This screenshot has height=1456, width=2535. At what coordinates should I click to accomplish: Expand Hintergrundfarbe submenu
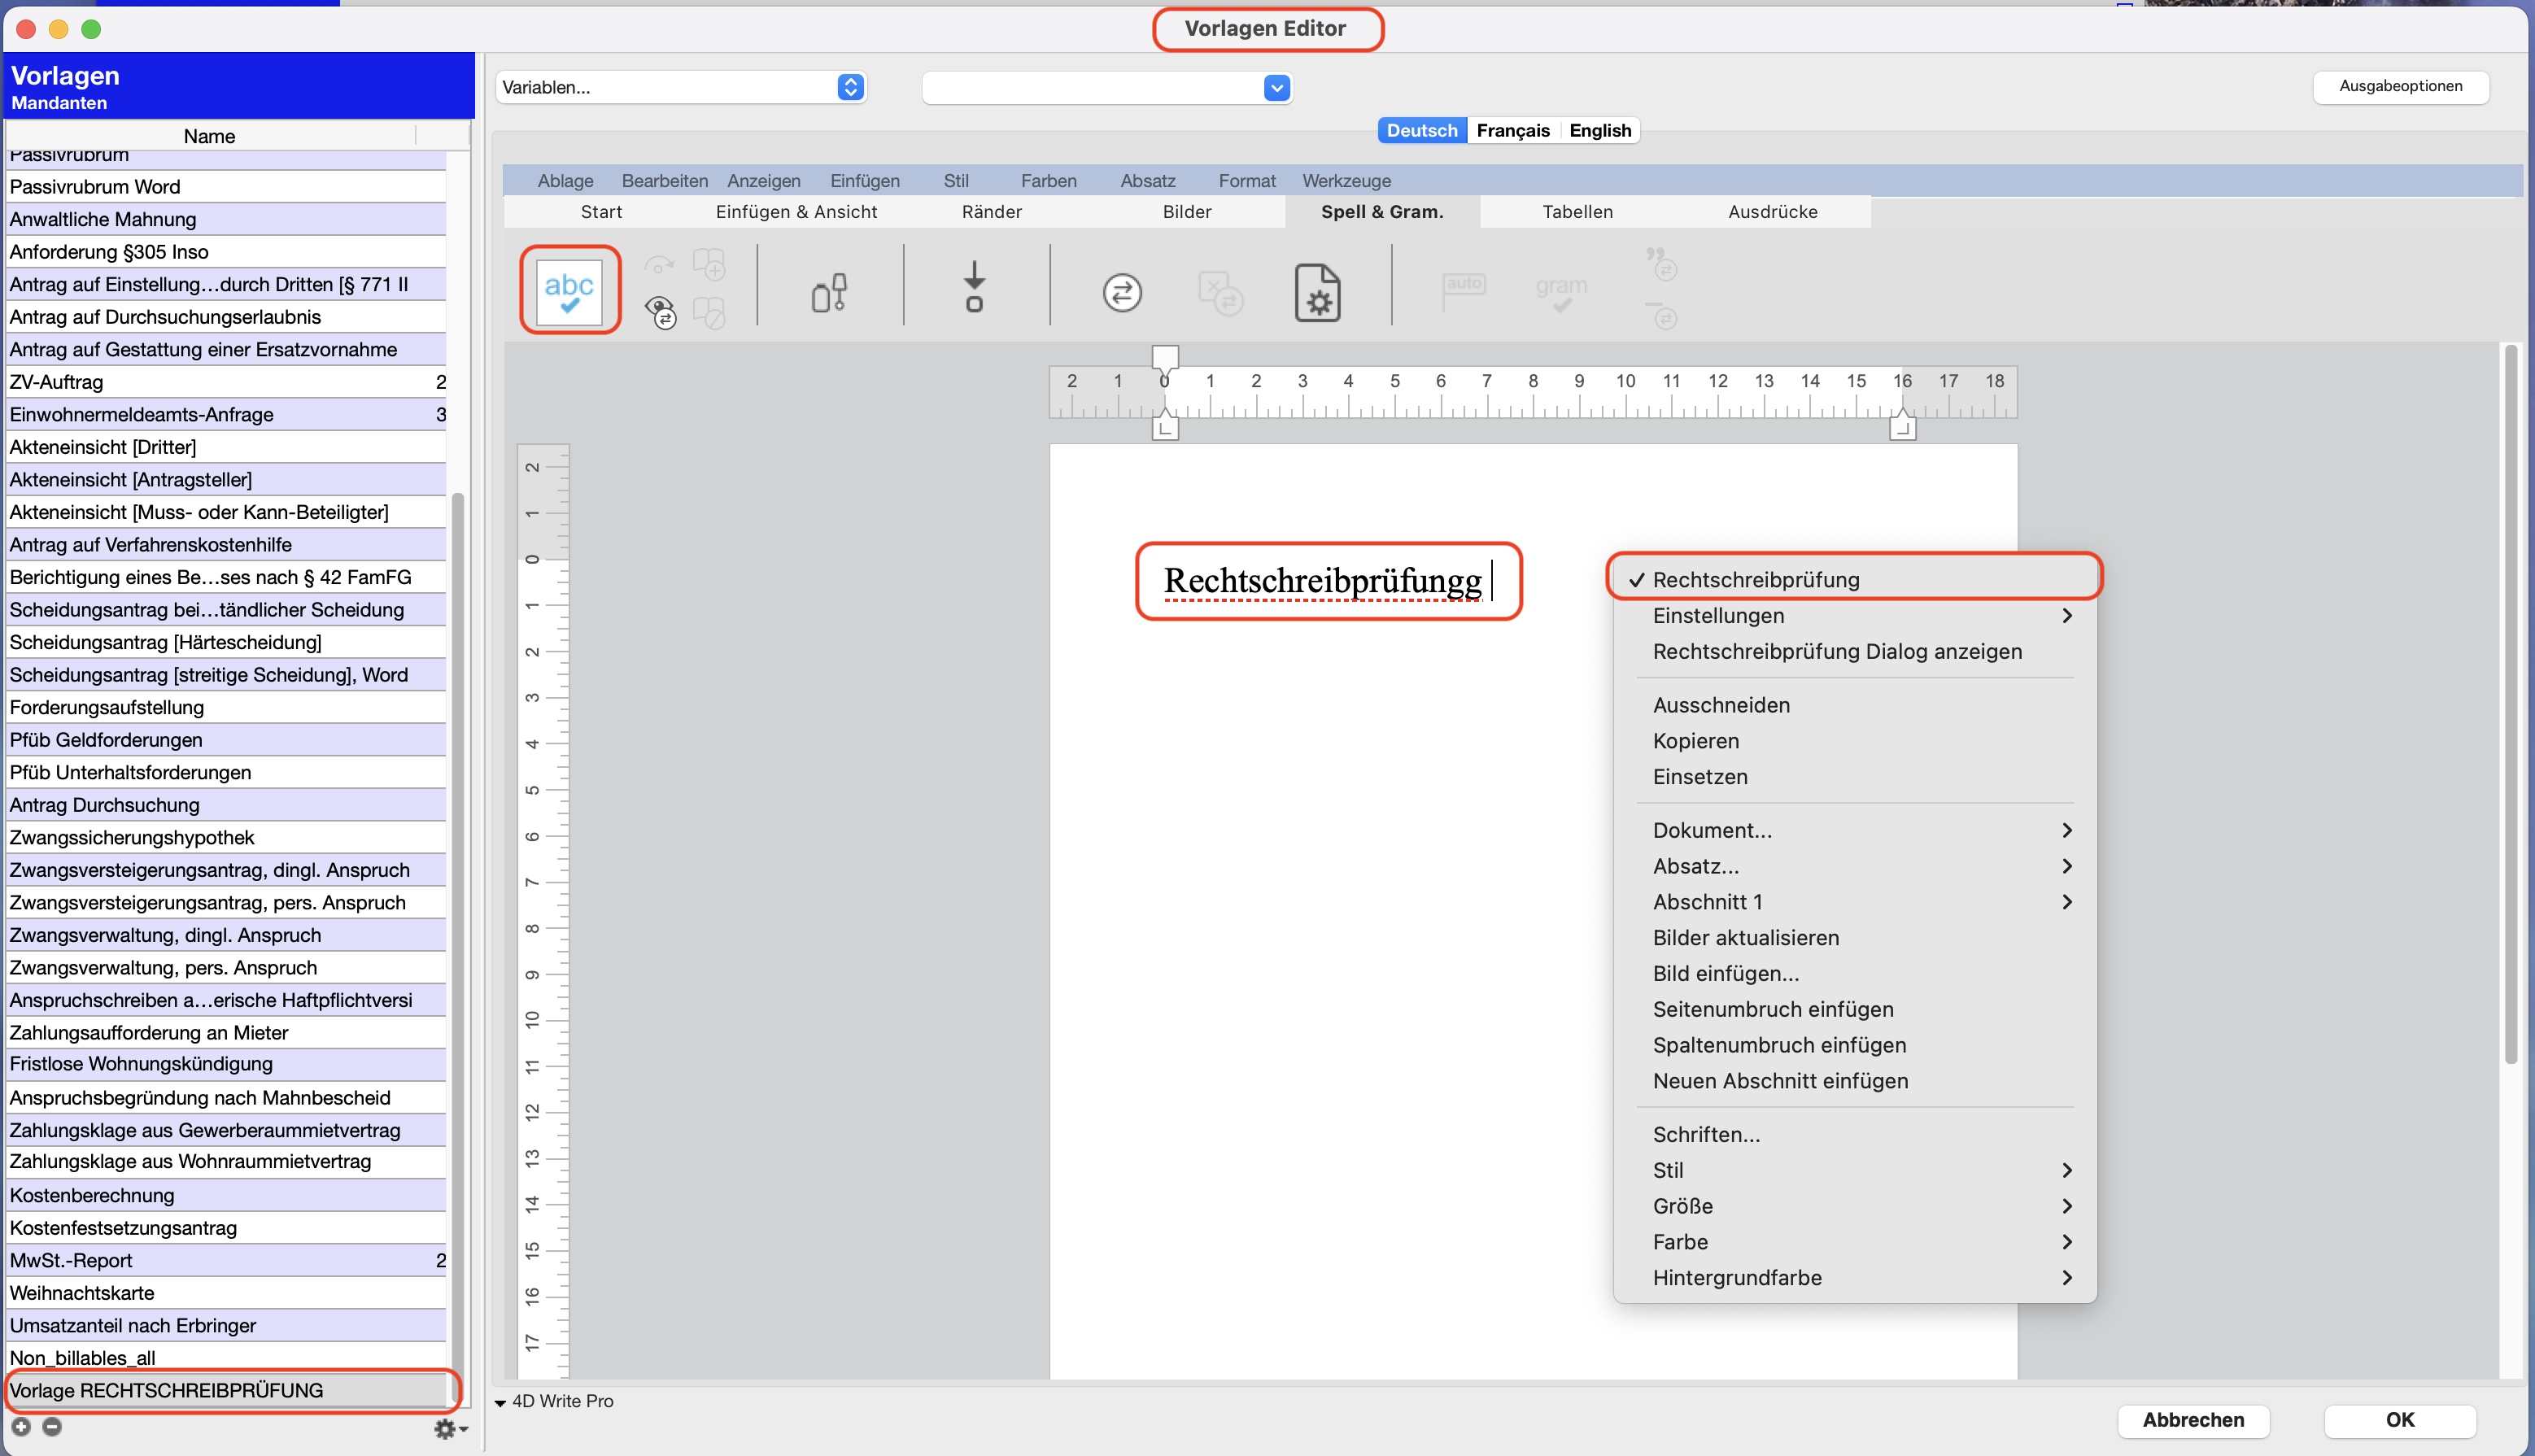(x=1854, y=1278)
